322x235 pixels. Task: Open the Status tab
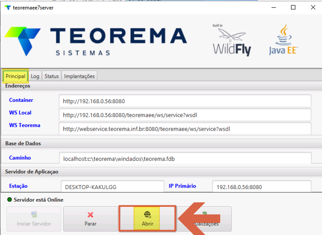pos(51,76)
